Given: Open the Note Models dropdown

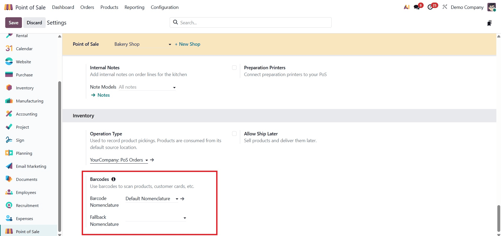Looking at the screenshot, I should point(174,87).
